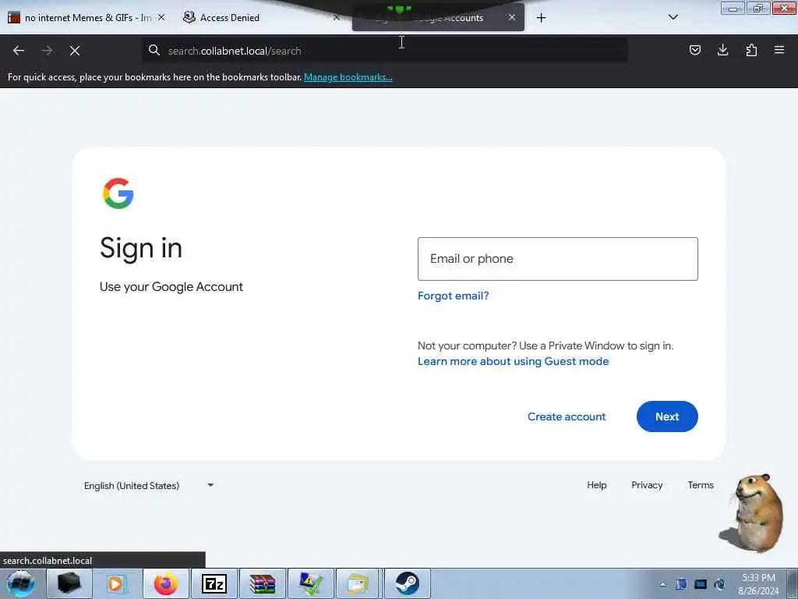Launch the black box taskbar application

click(x=69, y=583)
